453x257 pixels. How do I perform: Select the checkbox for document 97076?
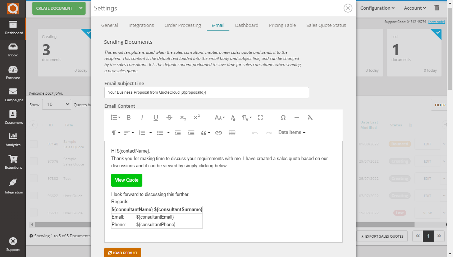34,161
